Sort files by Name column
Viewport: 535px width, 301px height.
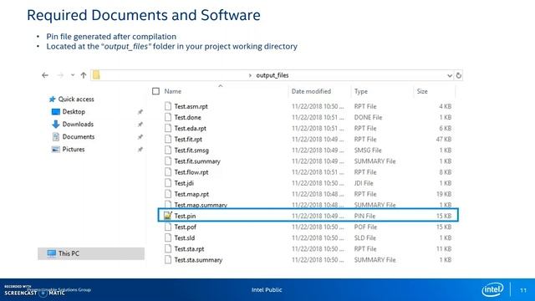click(173, 91)
